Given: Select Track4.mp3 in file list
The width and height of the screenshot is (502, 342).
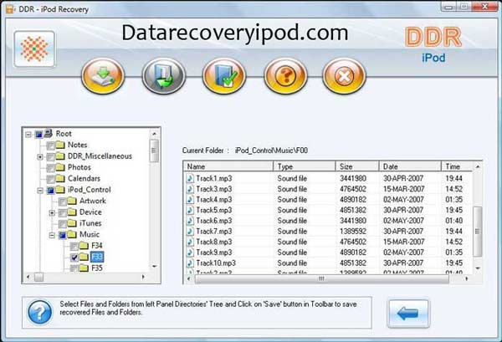Looking at the screenshot, I should pyautogui.click(x=214, y=200).
